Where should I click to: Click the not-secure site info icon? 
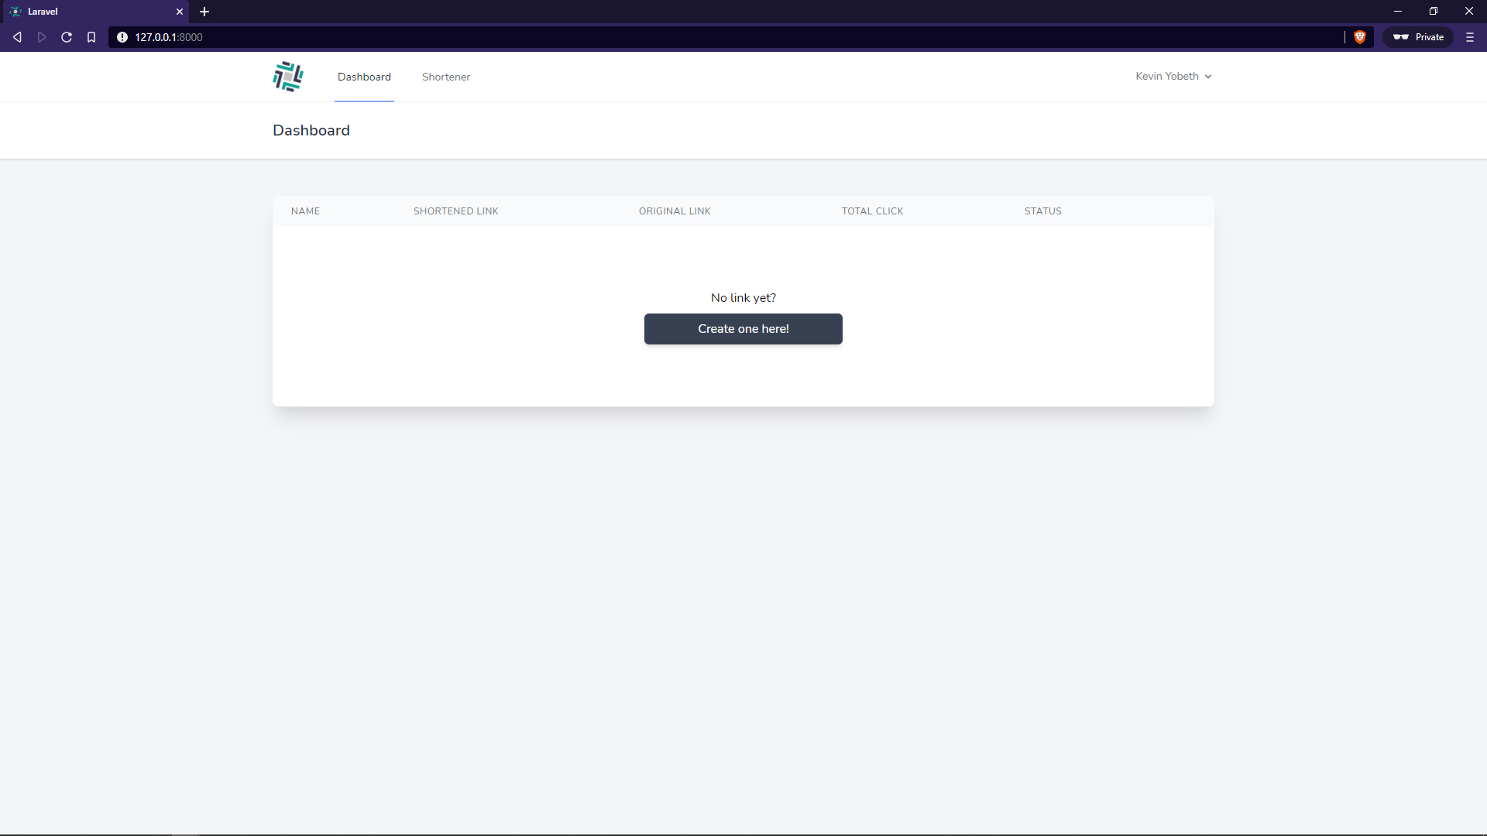point(122,37)
